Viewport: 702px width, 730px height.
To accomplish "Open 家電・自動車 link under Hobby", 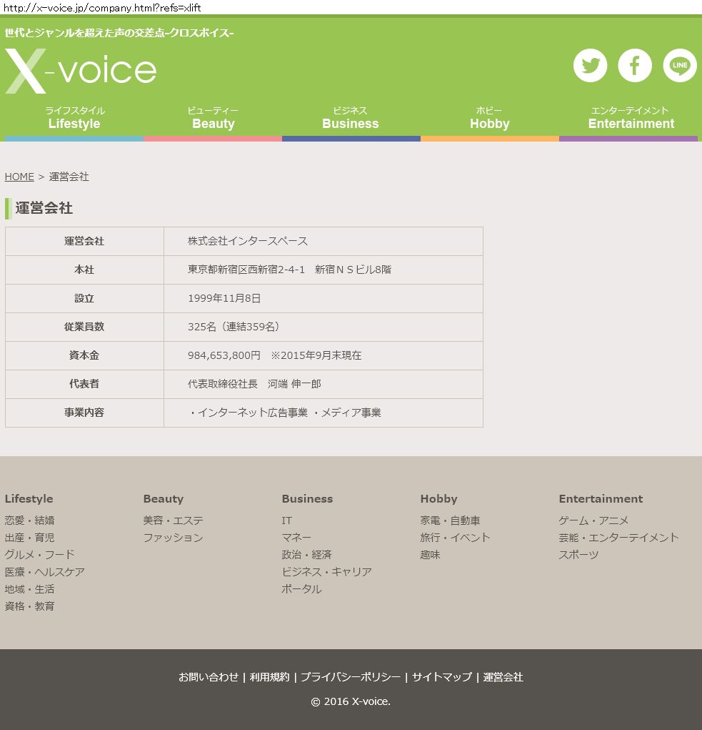I will tap(450, 521).
